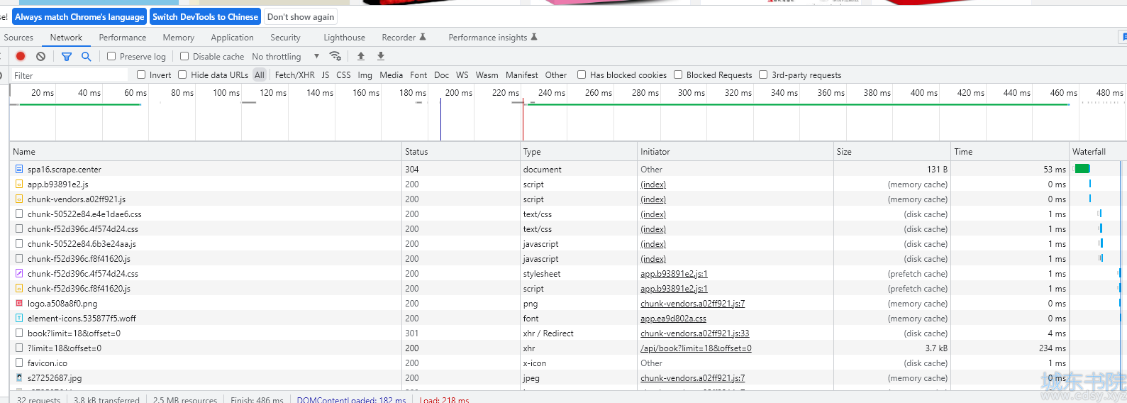Click font icon beside element-icons.535877f5.woff
The width and height of the screenshot is (1127, 403).
click(x=19, y=318)
